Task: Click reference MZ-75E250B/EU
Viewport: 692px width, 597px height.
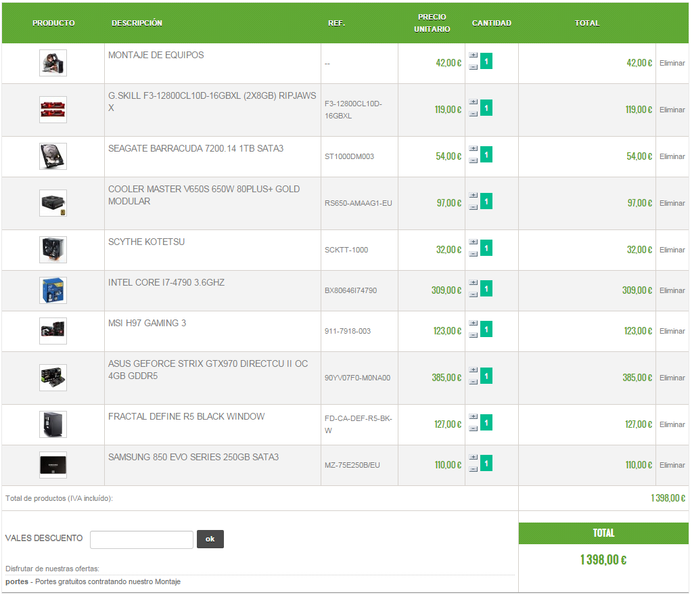Action: tap(352, 466)
